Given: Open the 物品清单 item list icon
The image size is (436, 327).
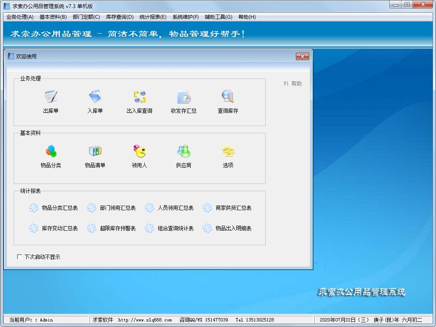Looking at the screenshot, I should click(95, 151).
